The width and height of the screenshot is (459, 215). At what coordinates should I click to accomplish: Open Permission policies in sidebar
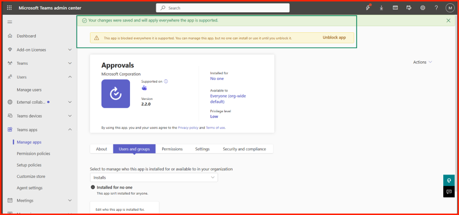point(33,154)
